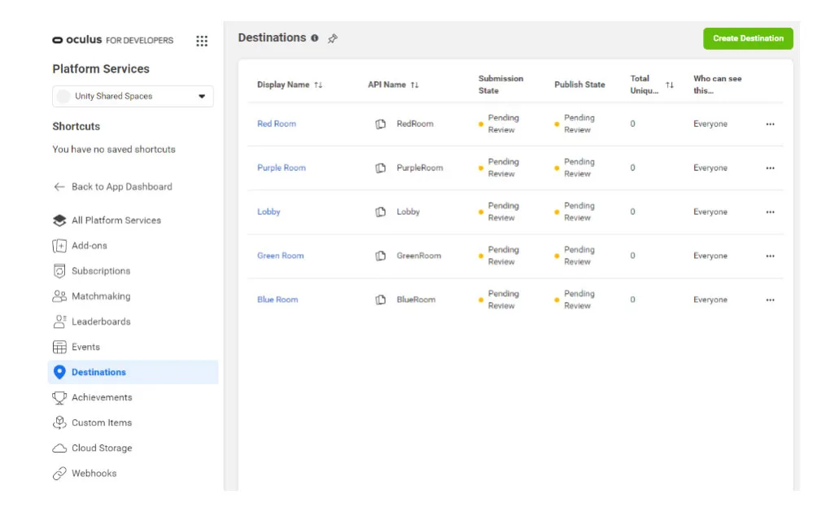Open more options for Red Room row
Image resolution: width=839 pixels, height=516 pixels.
(770, 125)
